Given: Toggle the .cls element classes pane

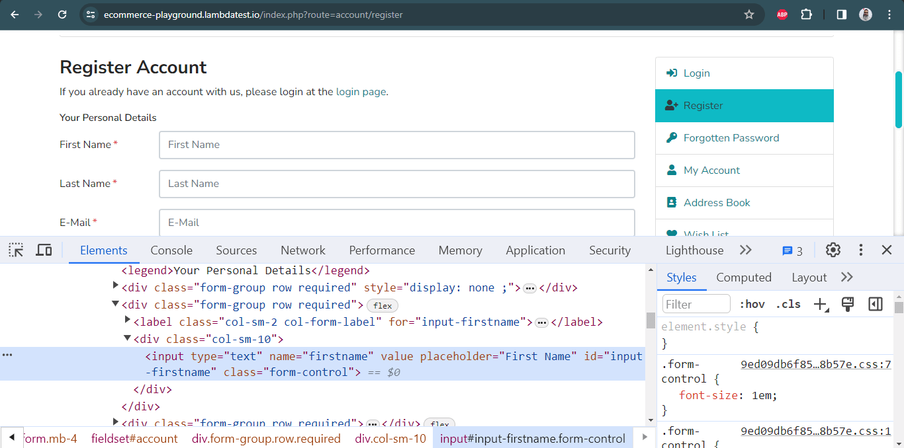Looking at the screenshot, I should tap(788, 304).
